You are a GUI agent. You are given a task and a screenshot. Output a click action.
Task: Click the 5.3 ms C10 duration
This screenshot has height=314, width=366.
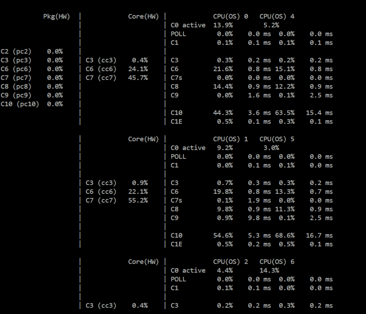(260, 235)
